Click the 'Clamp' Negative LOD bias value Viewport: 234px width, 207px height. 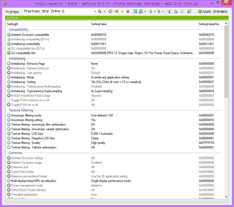click(95, 138)
